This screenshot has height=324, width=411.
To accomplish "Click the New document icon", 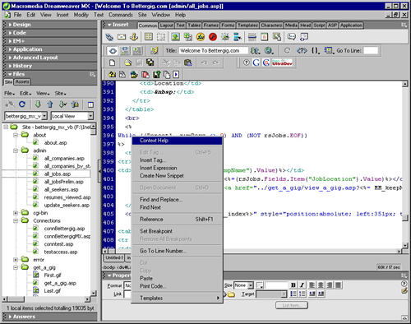I will click(112, 62).
